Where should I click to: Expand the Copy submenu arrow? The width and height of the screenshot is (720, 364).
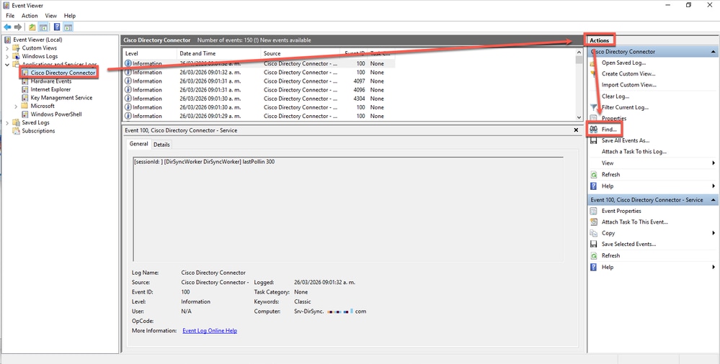(714, 233)
